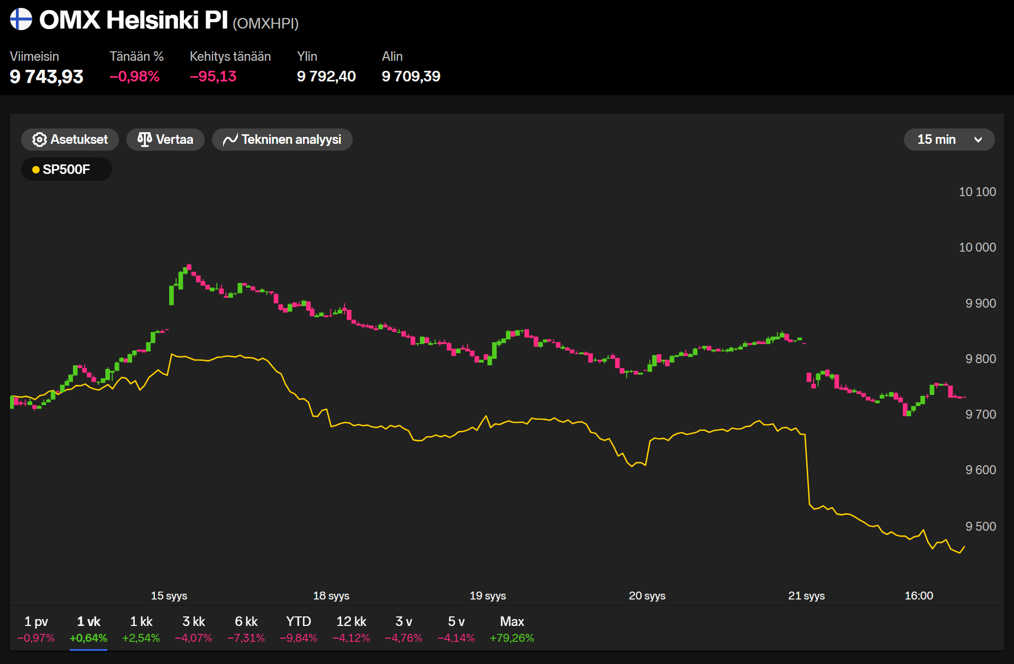The height and width of the screenshot is (664, 1014).
Task: Open Asetukset chart settings
Action: click(70, 140)
